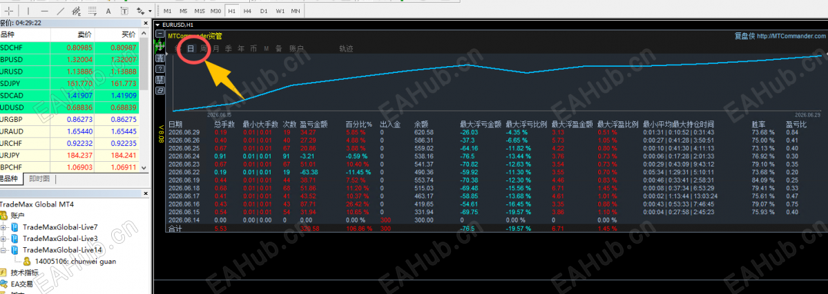Toggle the M15 timeframe button
Viewport: 828px width, 294px height.
click(200, 10)
